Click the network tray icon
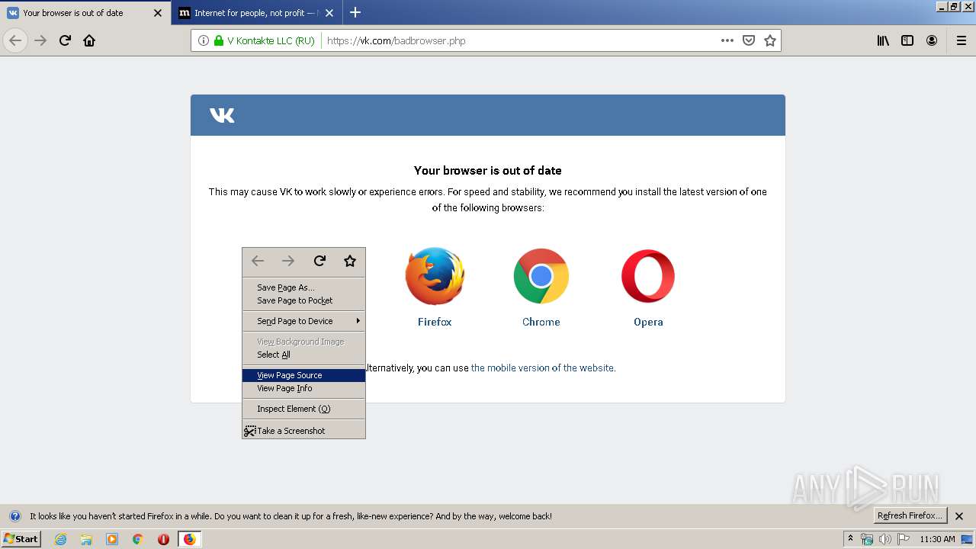976x549 pixels. click(867, 539)
